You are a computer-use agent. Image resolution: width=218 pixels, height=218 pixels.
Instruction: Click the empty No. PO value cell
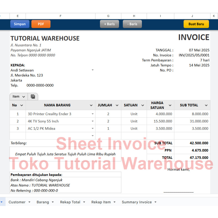[x=192, y=70]
